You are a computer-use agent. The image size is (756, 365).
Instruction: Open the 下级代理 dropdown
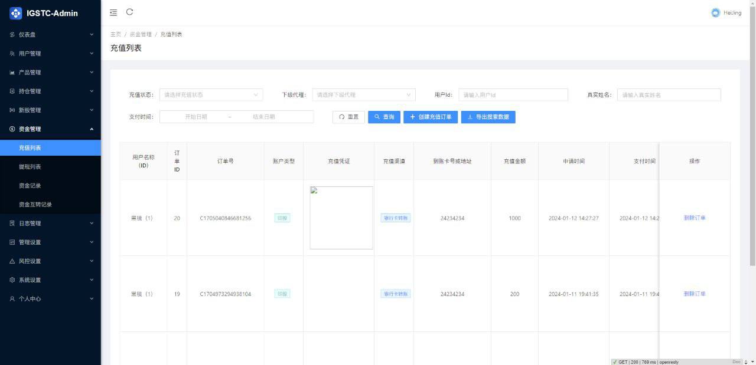click(x=364, y=95)
